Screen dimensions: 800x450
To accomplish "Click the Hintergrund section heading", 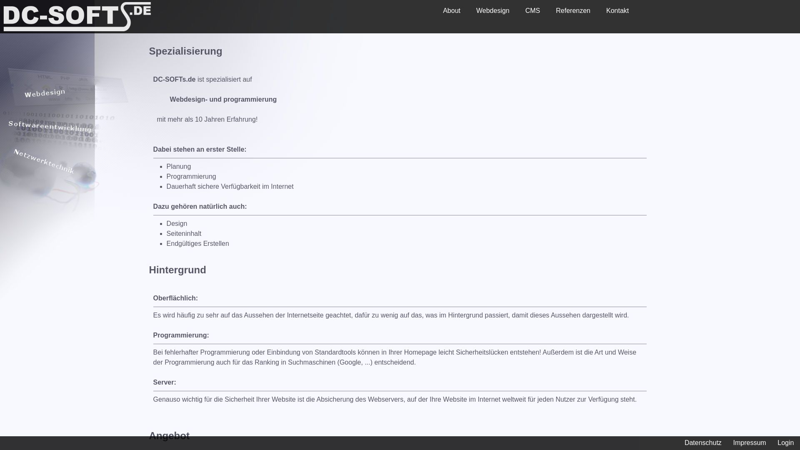I will coord(177,270).
